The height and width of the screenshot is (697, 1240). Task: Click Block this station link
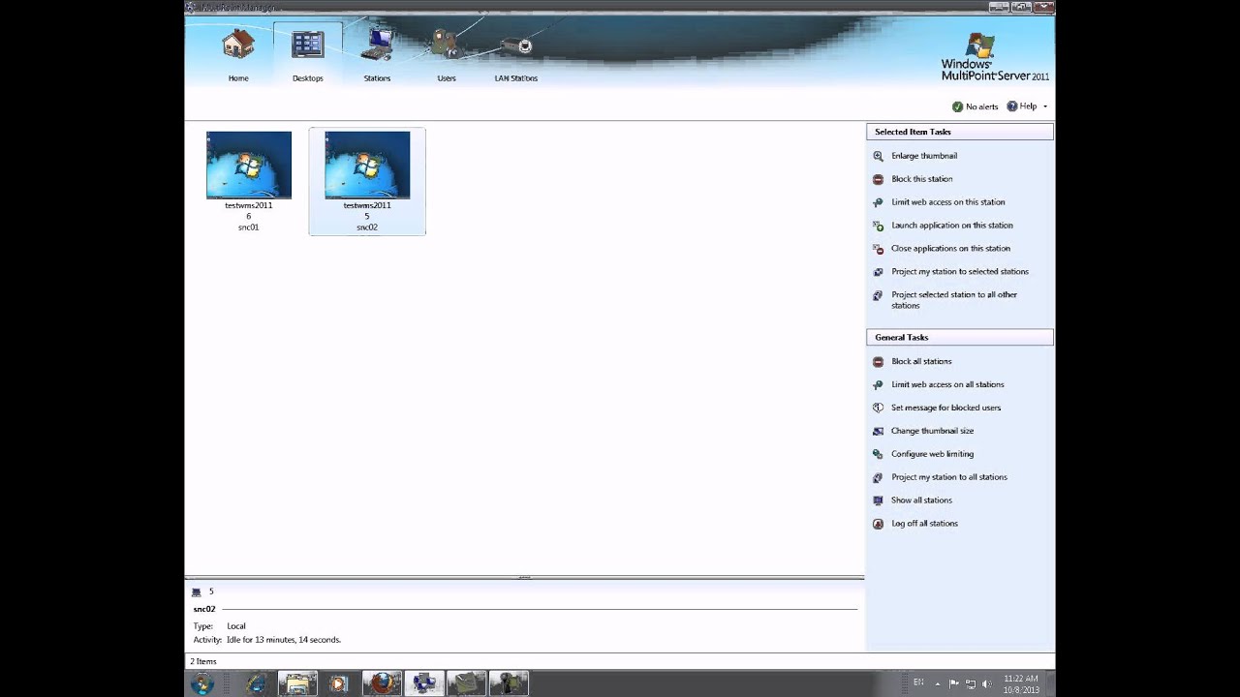coord(921,179)
